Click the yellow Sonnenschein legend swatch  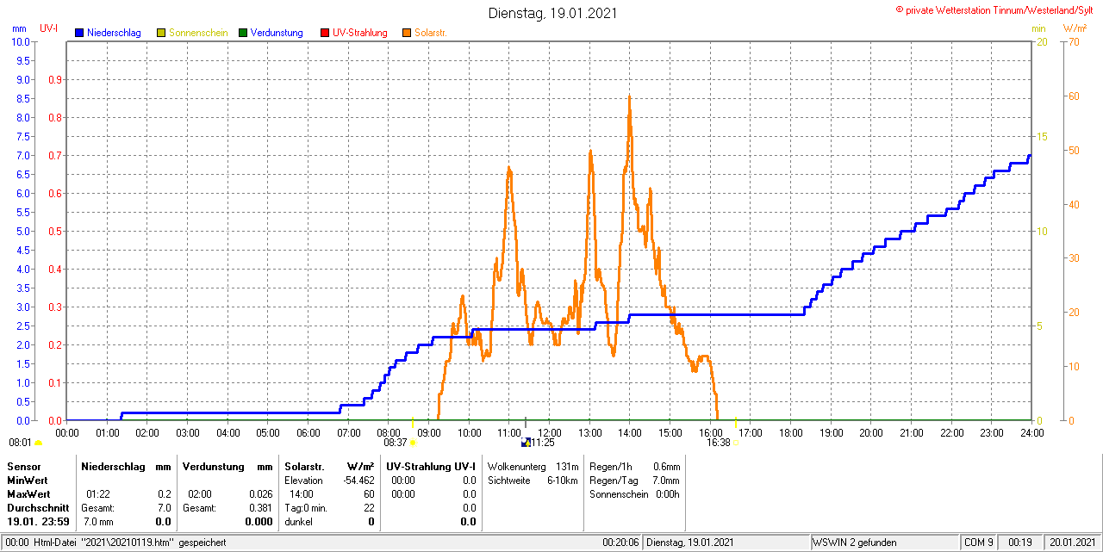(x=161, y=33)
